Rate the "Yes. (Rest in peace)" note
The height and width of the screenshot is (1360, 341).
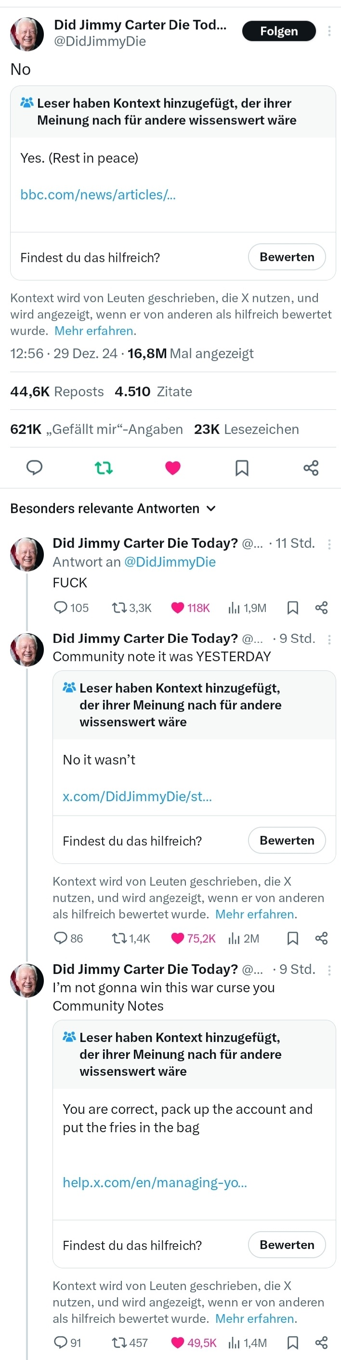click(x=287, y=257)
